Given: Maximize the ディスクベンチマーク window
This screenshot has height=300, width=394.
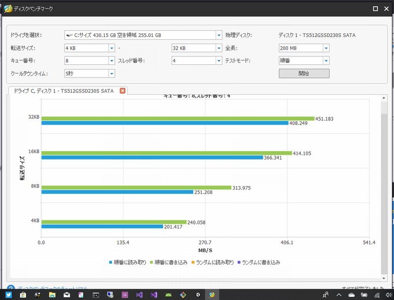Looking at the screenshot, I should tap(375, 8).
